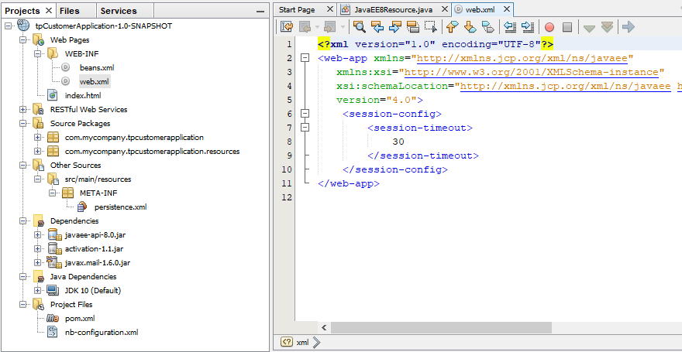
Task: Collapse the Project Files node
Action: coord(23,305)
